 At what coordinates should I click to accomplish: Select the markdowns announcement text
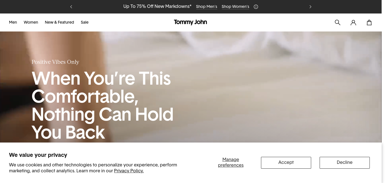[157, 6]
